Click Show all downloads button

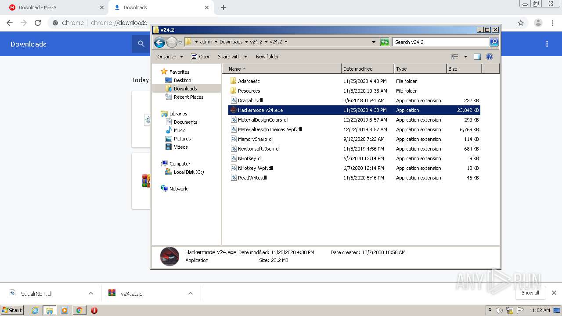(530, 293)
